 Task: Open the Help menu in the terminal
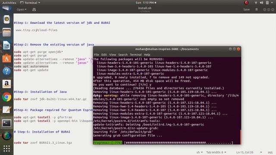pyautogui.click(x=147, y=55)
